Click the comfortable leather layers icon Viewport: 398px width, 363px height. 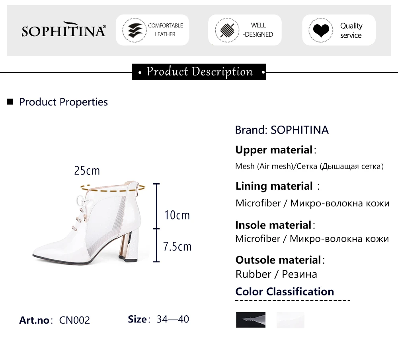coord(134,30)
